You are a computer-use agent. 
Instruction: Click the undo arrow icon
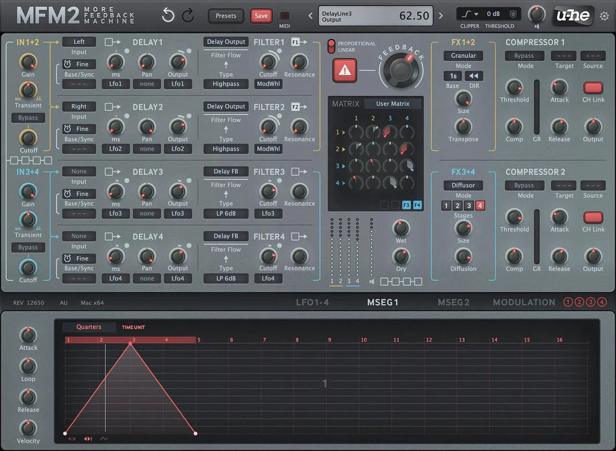click(x=168, y=16)
